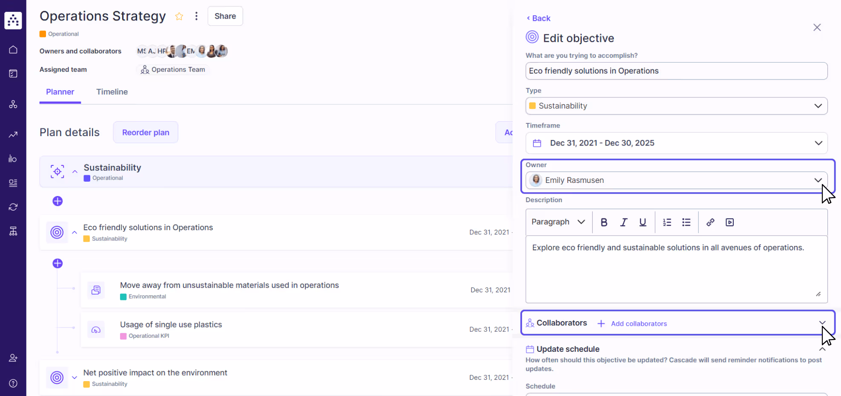The width and height of the screenshot is (841, 396).
Task: Add a hyperlink in the description editor
Action: pyautogui.click(x=710, y=222)
